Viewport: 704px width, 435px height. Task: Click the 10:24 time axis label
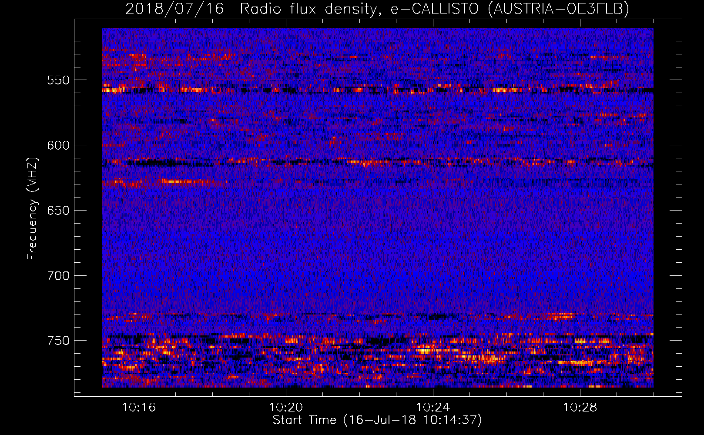(433, 407)
